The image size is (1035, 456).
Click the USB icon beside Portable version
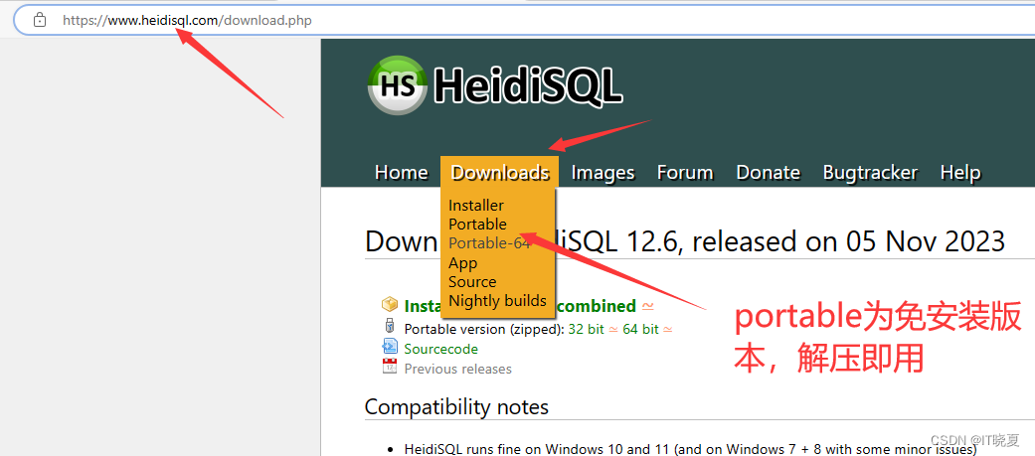tap(389, 325)
